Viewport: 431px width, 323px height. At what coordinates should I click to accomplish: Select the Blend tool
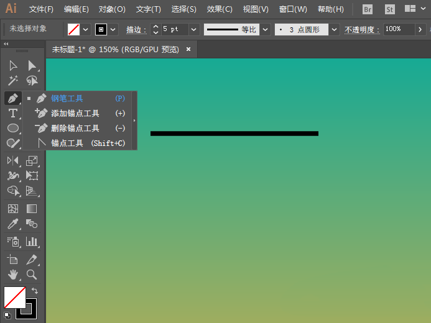point(32,224)
